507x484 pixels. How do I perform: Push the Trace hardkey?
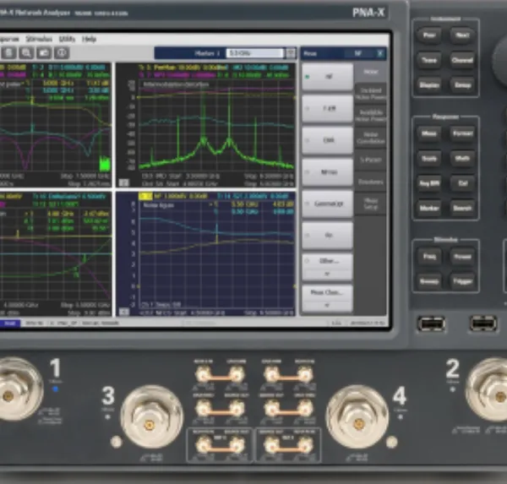[428, 60]
